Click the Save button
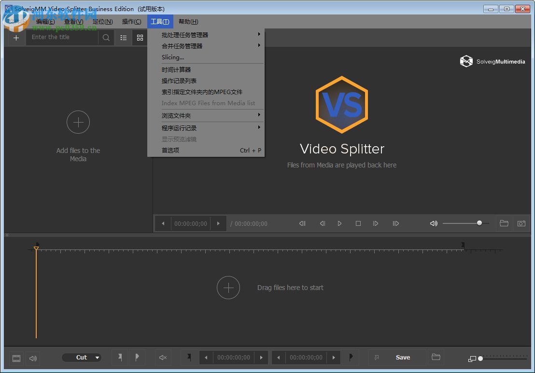The image size is (535, 373). click(x=403, y=357)
